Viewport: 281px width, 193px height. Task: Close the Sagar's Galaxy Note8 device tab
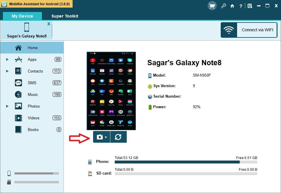coord(49,24)
